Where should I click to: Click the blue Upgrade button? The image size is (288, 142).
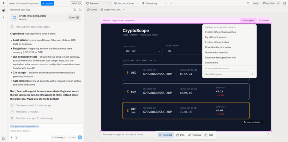[x=47, y=3]
